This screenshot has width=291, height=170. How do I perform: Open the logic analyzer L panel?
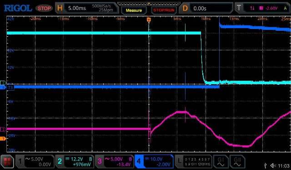coord(194,161)
